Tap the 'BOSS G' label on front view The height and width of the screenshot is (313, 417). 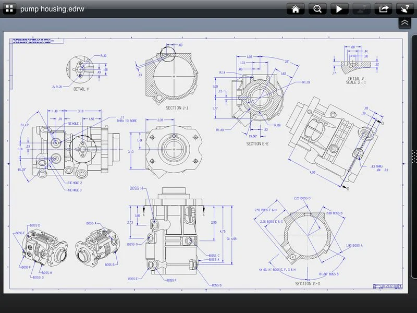[x=132, y=244]
